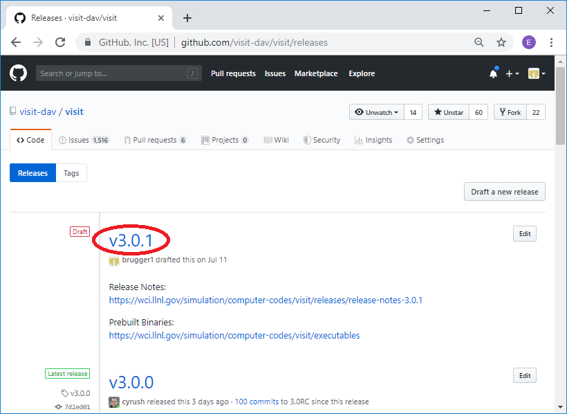The height and width of the screenshot is (414, 567).
Task: Click the 100 commits link
Action: coord(257,402)
